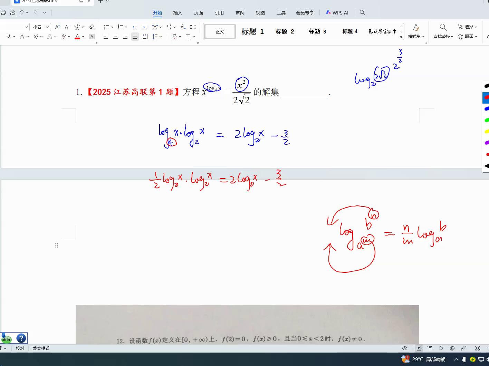Click the undo arrow icon
This screenshot has width=489, height=366.
(x=22, y=12)
